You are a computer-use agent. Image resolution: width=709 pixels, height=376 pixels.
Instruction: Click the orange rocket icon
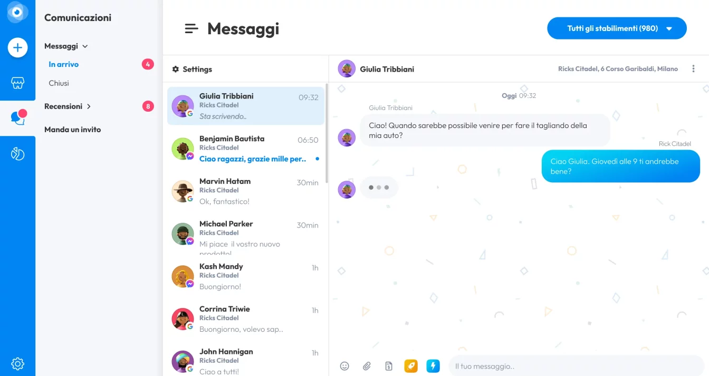411,366
